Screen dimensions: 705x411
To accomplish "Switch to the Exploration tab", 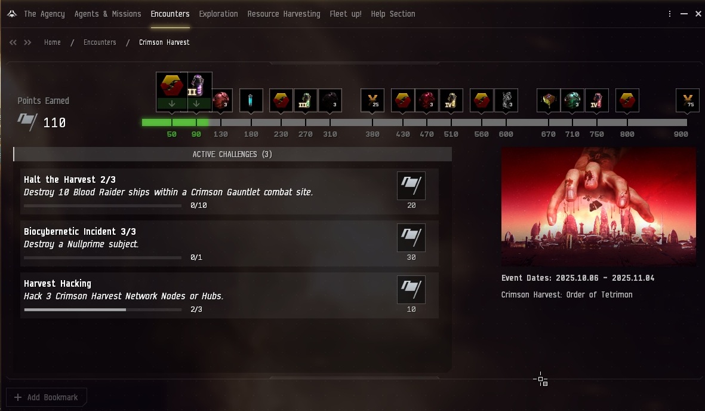I will pyautogui.click(x=218, y=14).
